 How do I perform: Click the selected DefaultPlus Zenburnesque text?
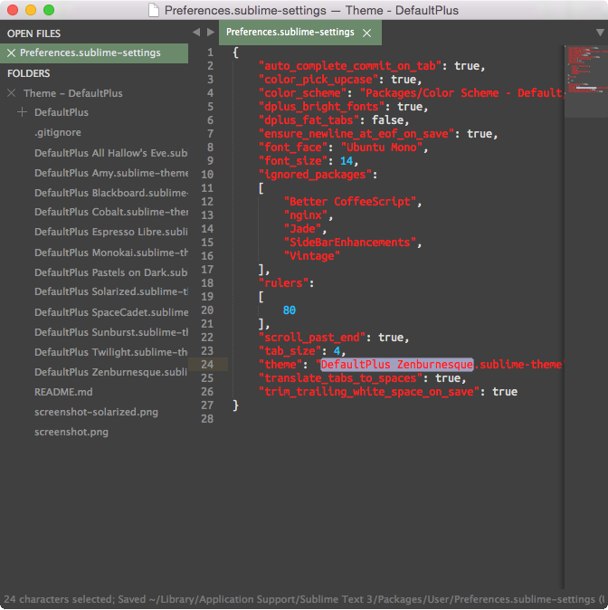397,365
